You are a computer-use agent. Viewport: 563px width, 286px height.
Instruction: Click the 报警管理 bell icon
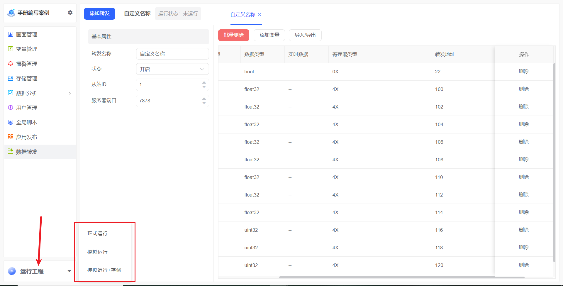(x=11, y=64)
